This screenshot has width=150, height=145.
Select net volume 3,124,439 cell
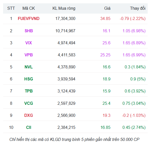pos(66,91)
